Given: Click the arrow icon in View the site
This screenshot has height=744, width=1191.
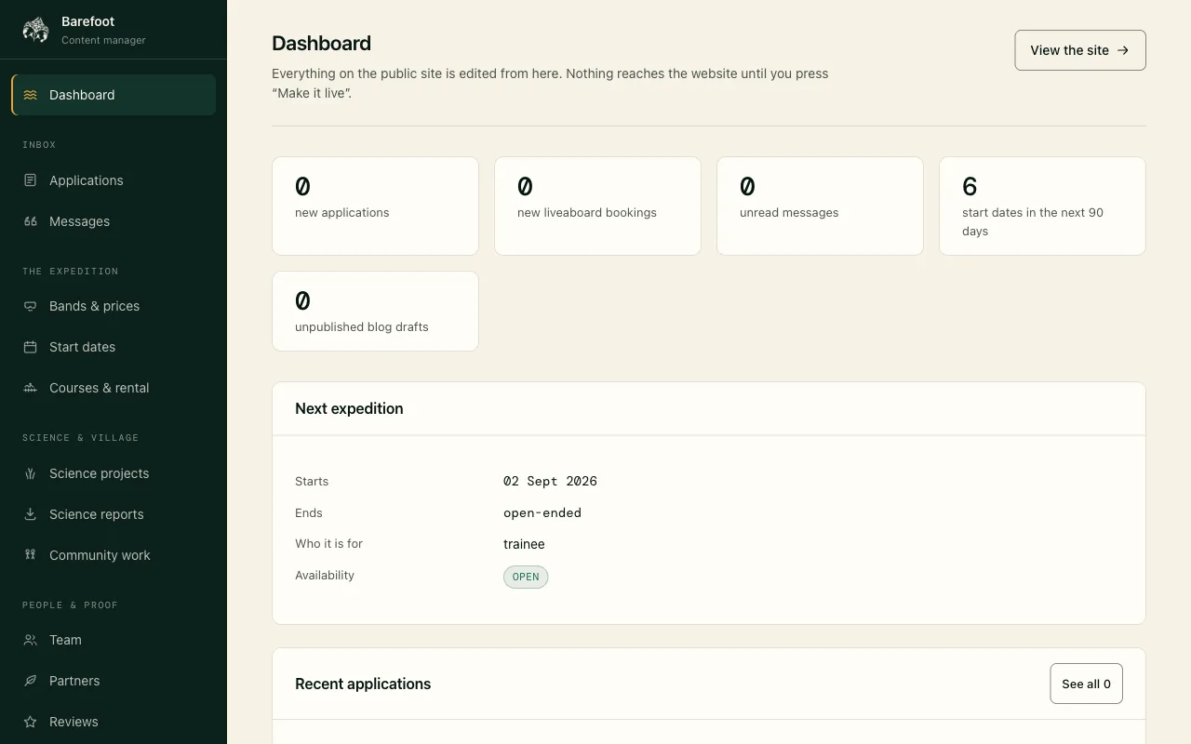Looking at the screenshot, I should tap(1123, 50).
